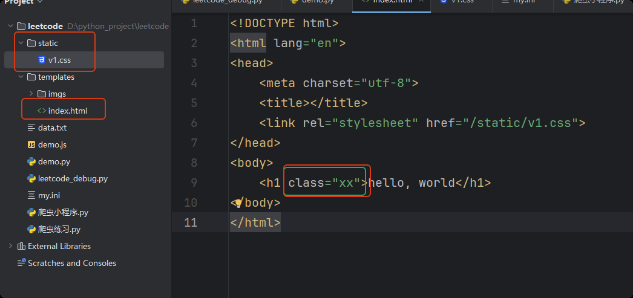Click the leetcode_debug.py Python icon in tree
This screenshot has height=298, width=633.
coord(31,179)
